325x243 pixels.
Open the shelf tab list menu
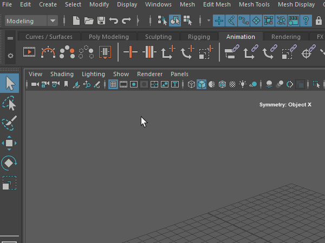(10, 38)
